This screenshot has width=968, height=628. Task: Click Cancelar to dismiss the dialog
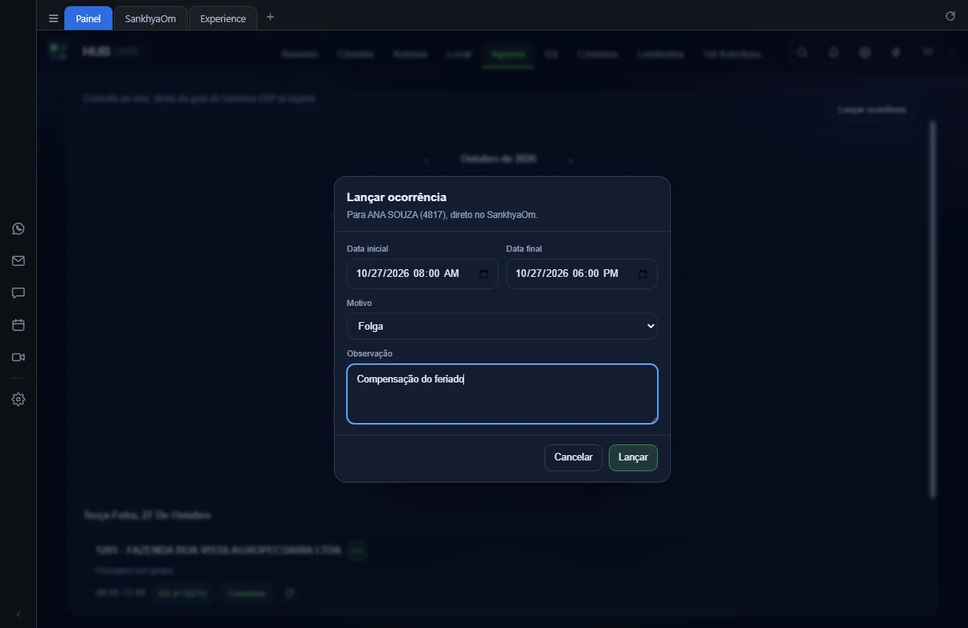click(x=574, y=457)
